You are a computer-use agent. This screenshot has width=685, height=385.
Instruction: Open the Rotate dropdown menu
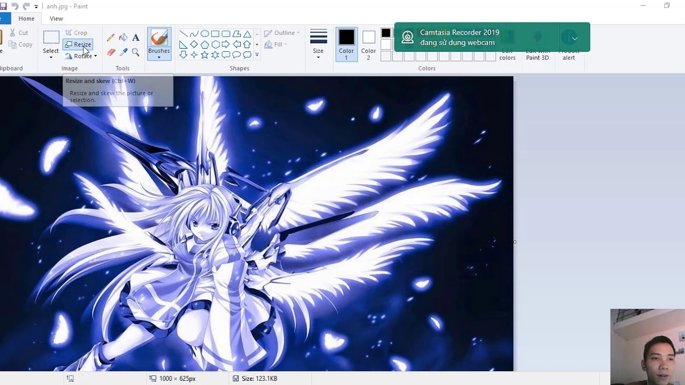pos(81,56)
